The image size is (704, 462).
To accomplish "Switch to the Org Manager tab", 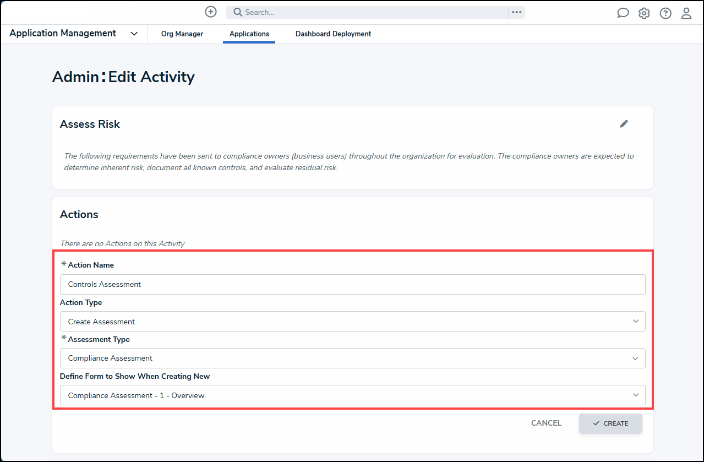I will (x=182, y=34).
